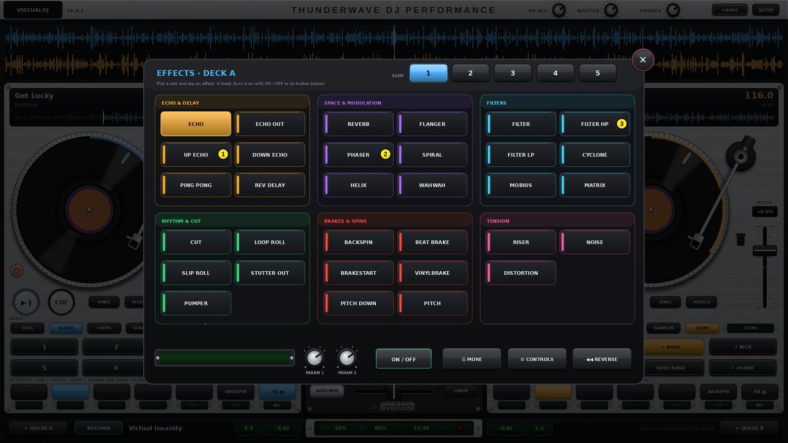Choose the Filter LP effect

point(521,155)
